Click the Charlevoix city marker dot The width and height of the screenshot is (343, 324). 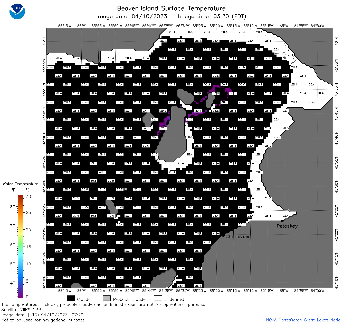(223, 235)
